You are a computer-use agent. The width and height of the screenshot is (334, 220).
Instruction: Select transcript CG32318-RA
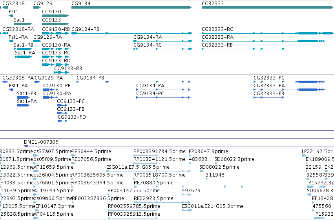(5, 33)
